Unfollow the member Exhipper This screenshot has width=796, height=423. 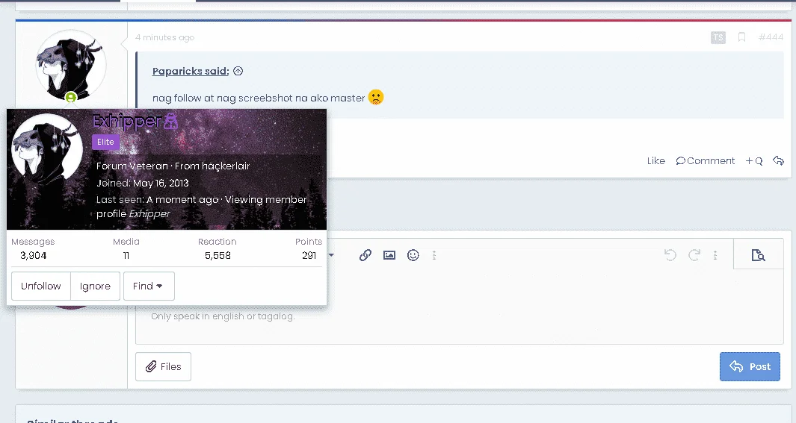(41, 286)
